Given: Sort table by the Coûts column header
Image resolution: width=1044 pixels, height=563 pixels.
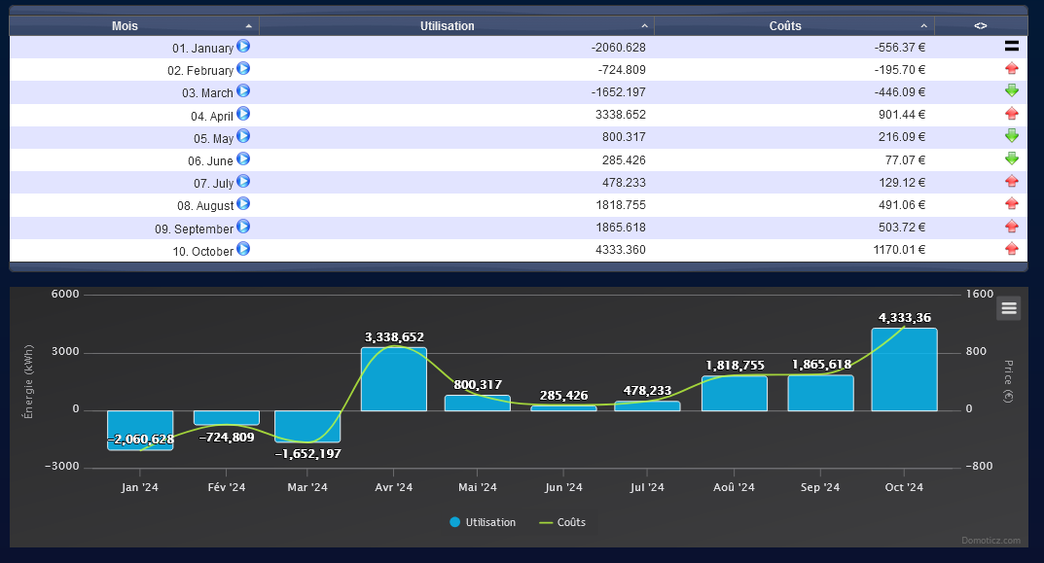Looking at the screenshot, I should pyautogui.click(x=794, y=26).
